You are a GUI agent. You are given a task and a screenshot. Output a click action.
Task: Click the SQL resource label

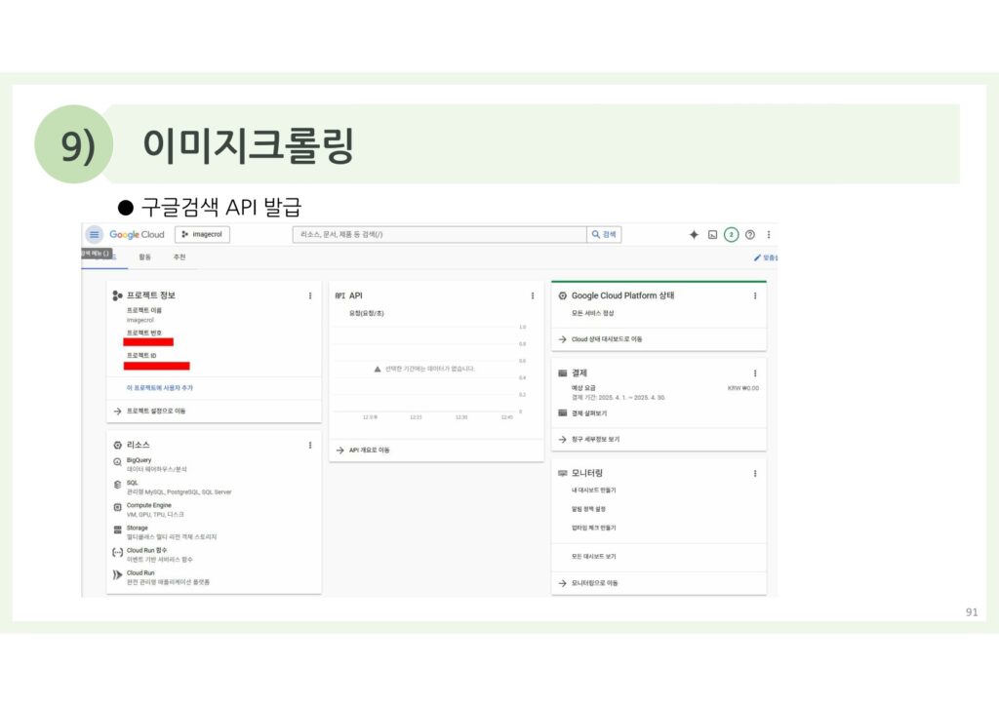coord(132,483)
